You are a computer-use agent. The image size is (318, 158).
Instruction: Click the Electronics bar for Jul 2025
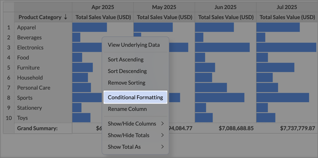pos(286,48)
